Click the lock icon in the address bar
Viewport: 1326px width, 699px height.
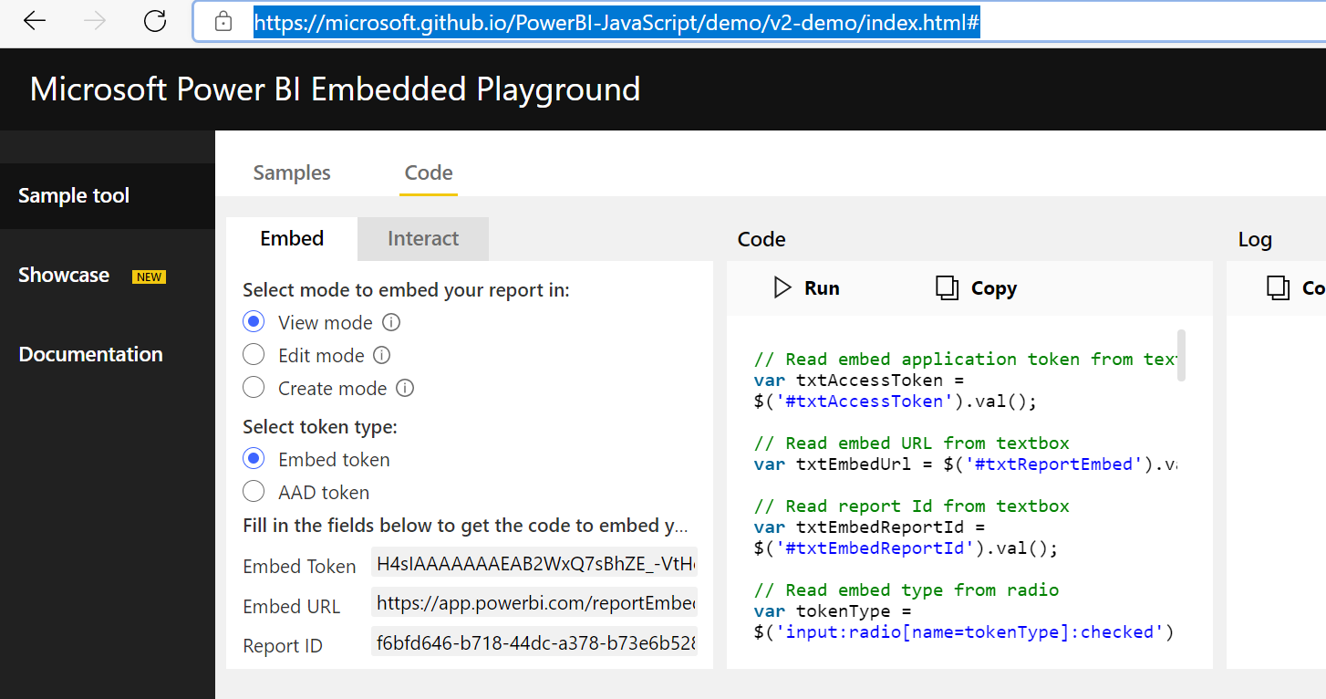(x=223, y=22)
